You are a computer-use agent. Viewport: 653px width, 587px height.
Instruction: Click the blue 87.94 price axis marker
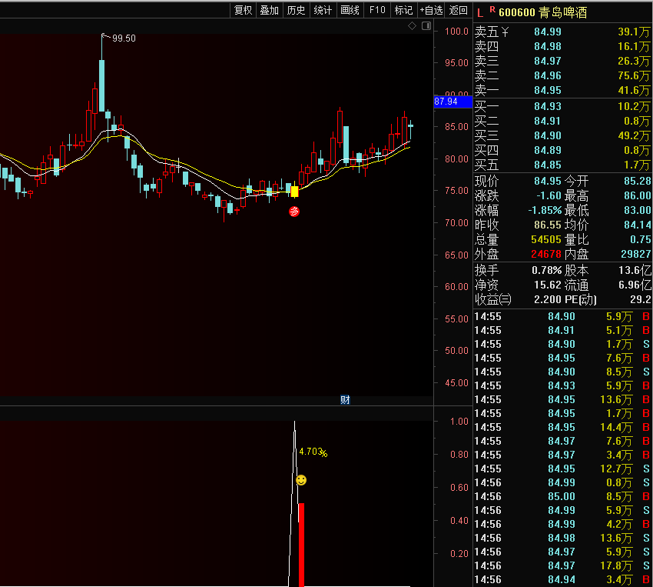452,102
